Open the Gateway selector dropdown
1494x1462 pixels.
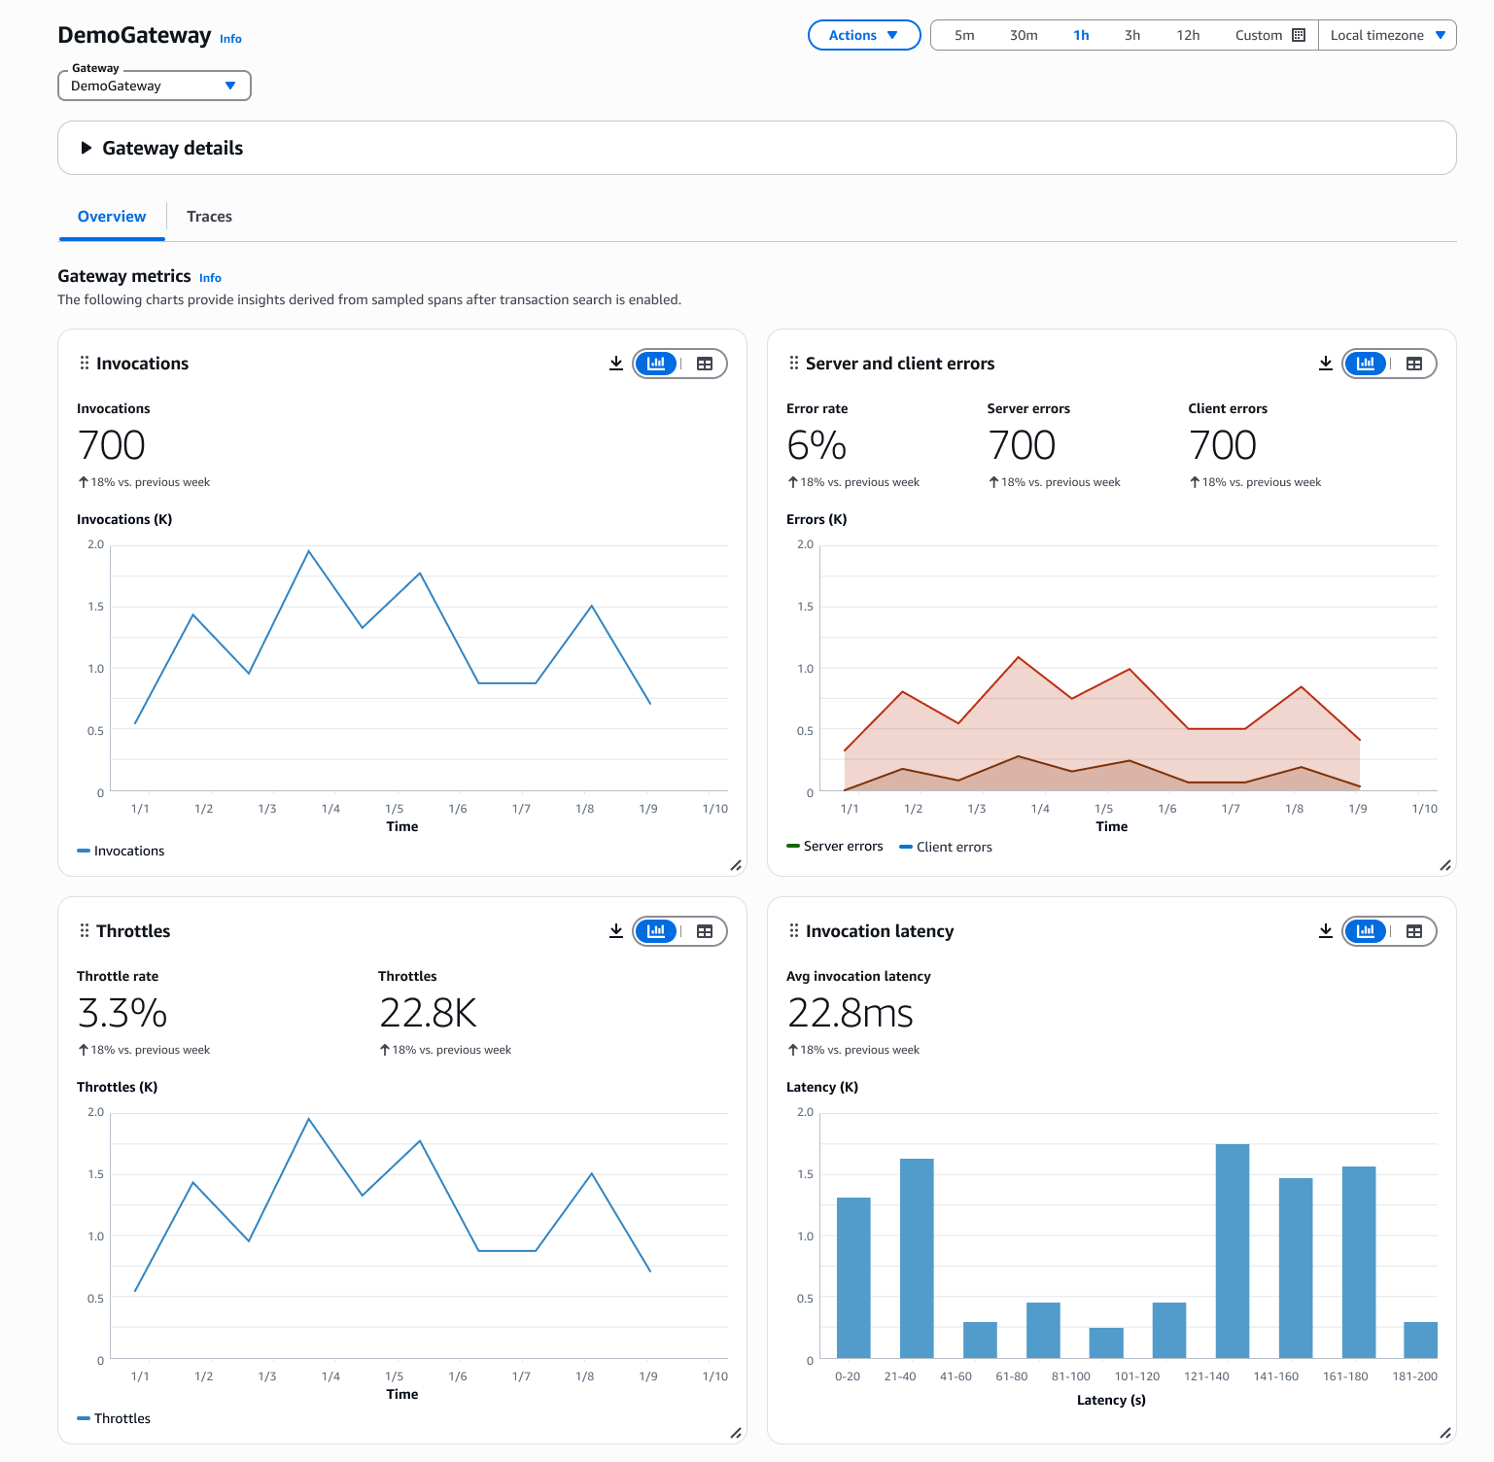(155, 86)
